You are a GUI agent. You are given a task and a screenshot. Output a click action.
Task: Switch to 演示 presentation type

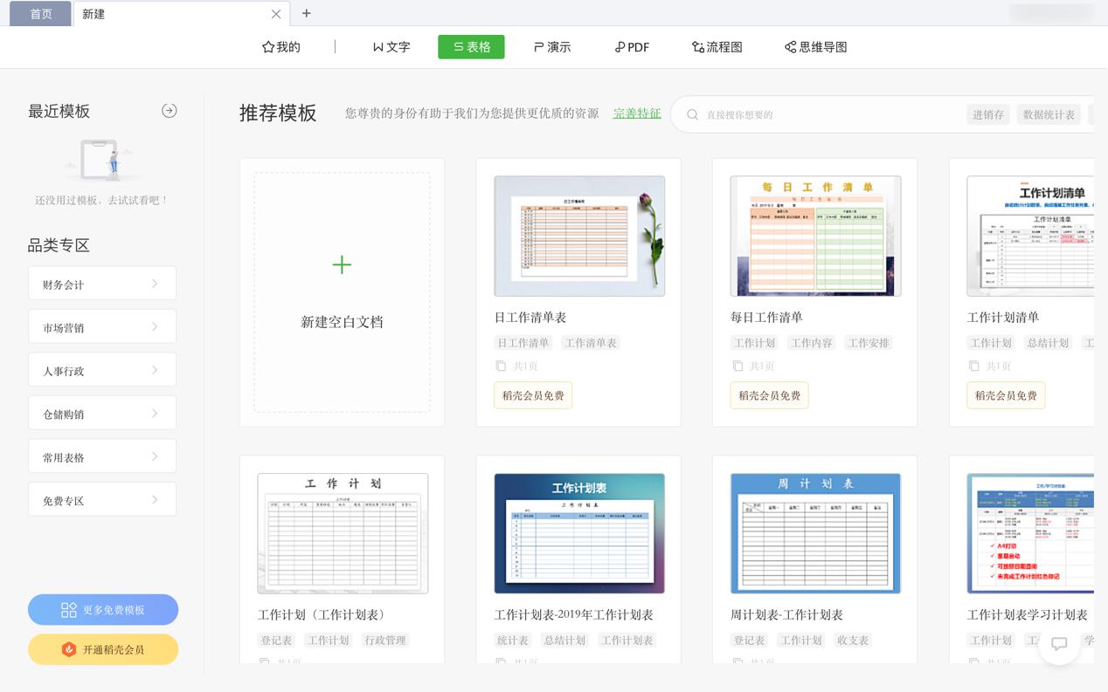coord(552,47)
